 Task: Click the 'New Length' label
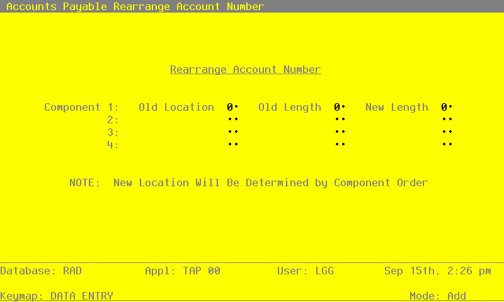coord(397,107)
